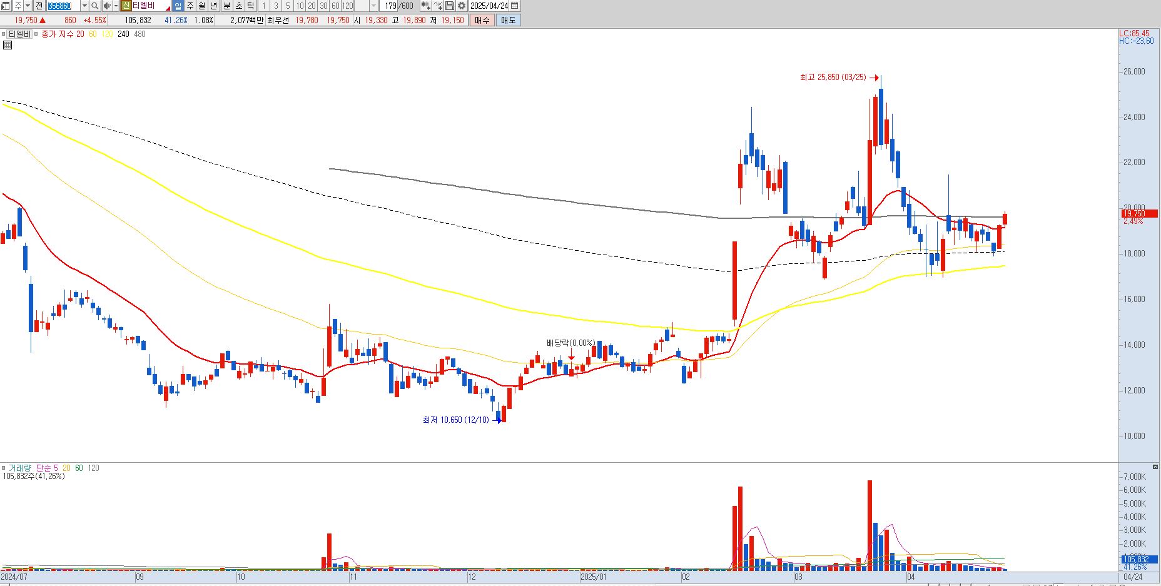
Task: Click the 거래량 volume indicator label
Action: [19, 468]
